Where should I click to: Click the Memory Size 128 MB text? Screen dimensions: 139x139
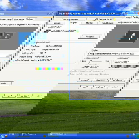pos(34,53)
